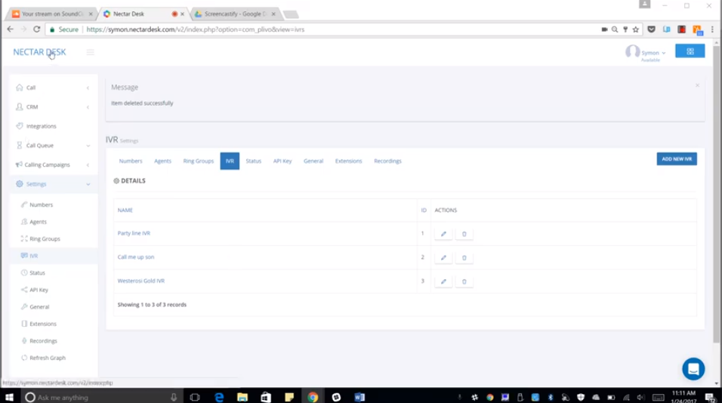Expand Calling Campaigns sidebar menu

(53, 165)
